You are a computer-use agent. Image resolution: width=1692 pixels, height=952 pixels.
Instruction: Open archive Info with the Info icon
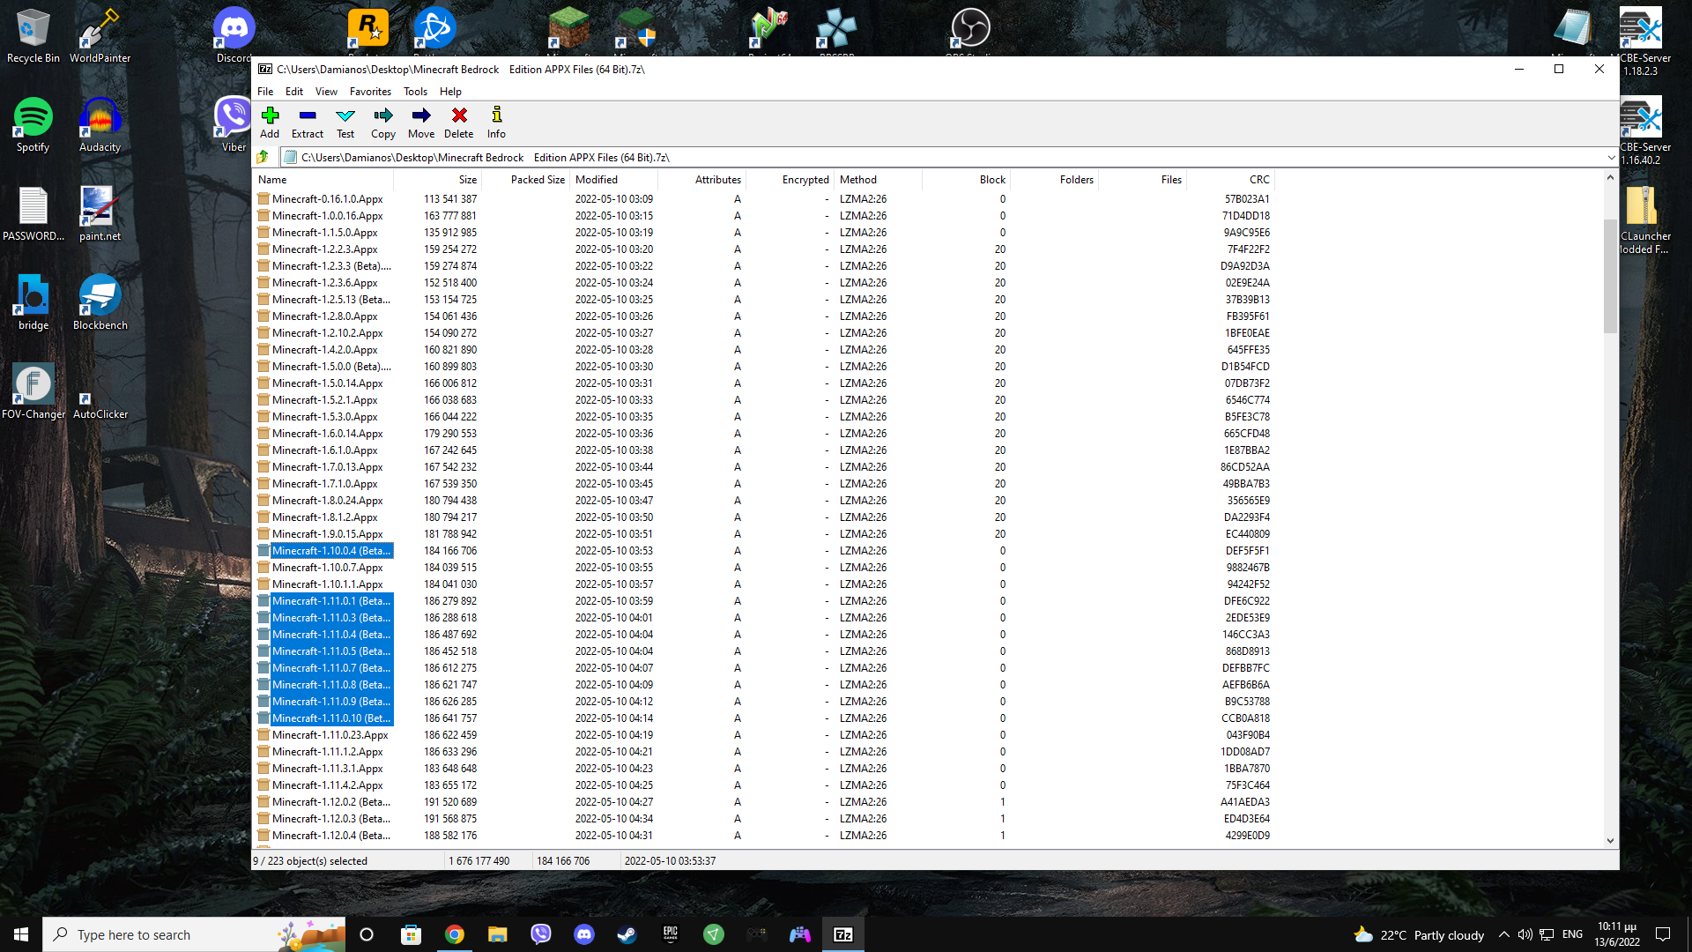tap(496, 122)
